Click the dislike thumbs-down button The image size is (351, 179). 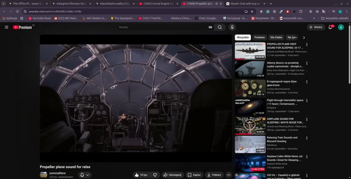coord(155,175)
